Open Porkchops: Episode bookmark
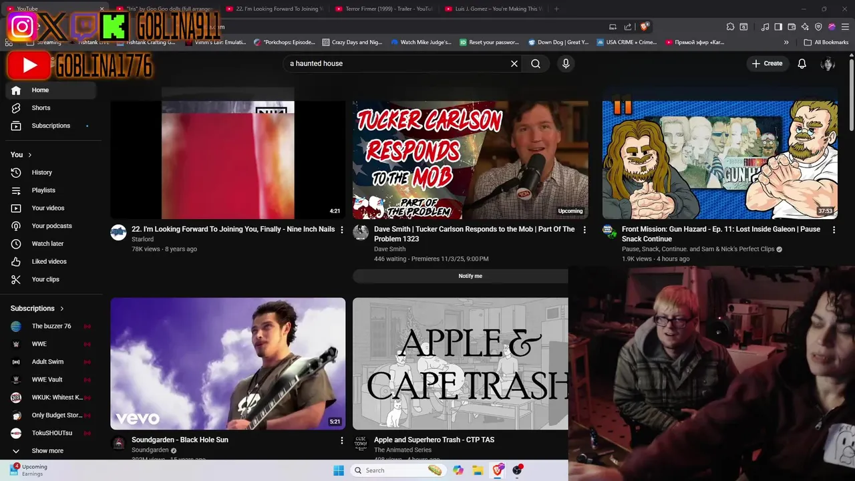Image resolution: width=855 pixels, height=481 pixels. 285,42
